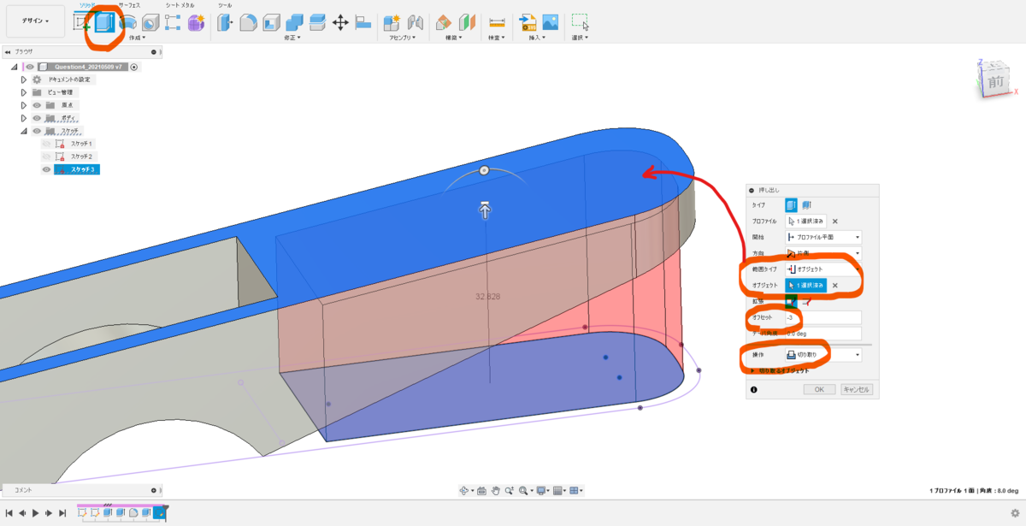The image size is (1026, 526).
Task: Expand ボディ tree node
Action: (x=23, y=118)
